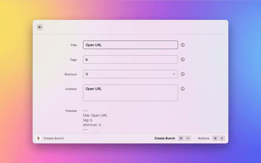
Task: Click inside the Content text area
Action: pos(130,93)
